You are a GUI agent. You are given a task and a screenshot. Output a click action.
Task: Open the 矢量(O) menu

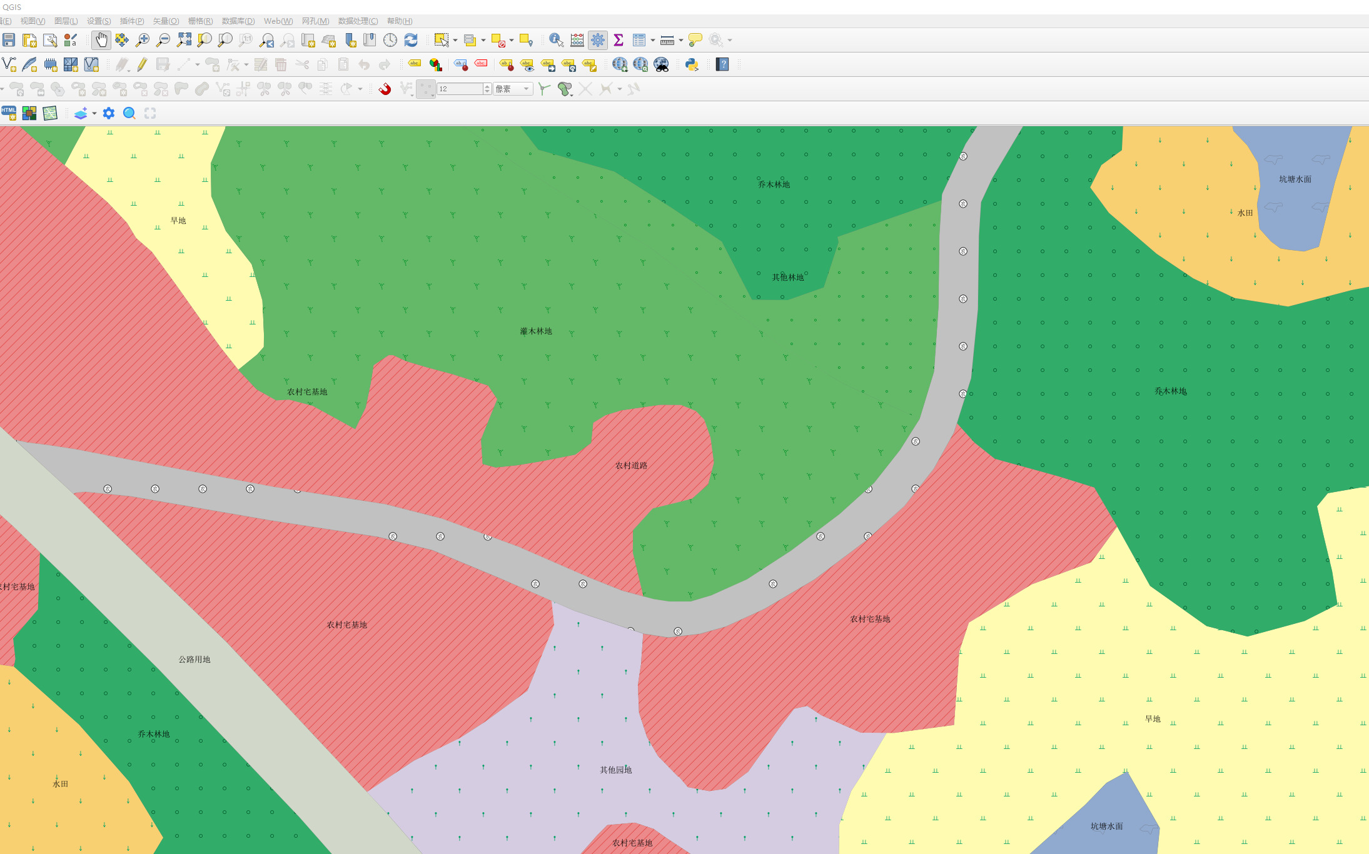[x=166, y=21]
